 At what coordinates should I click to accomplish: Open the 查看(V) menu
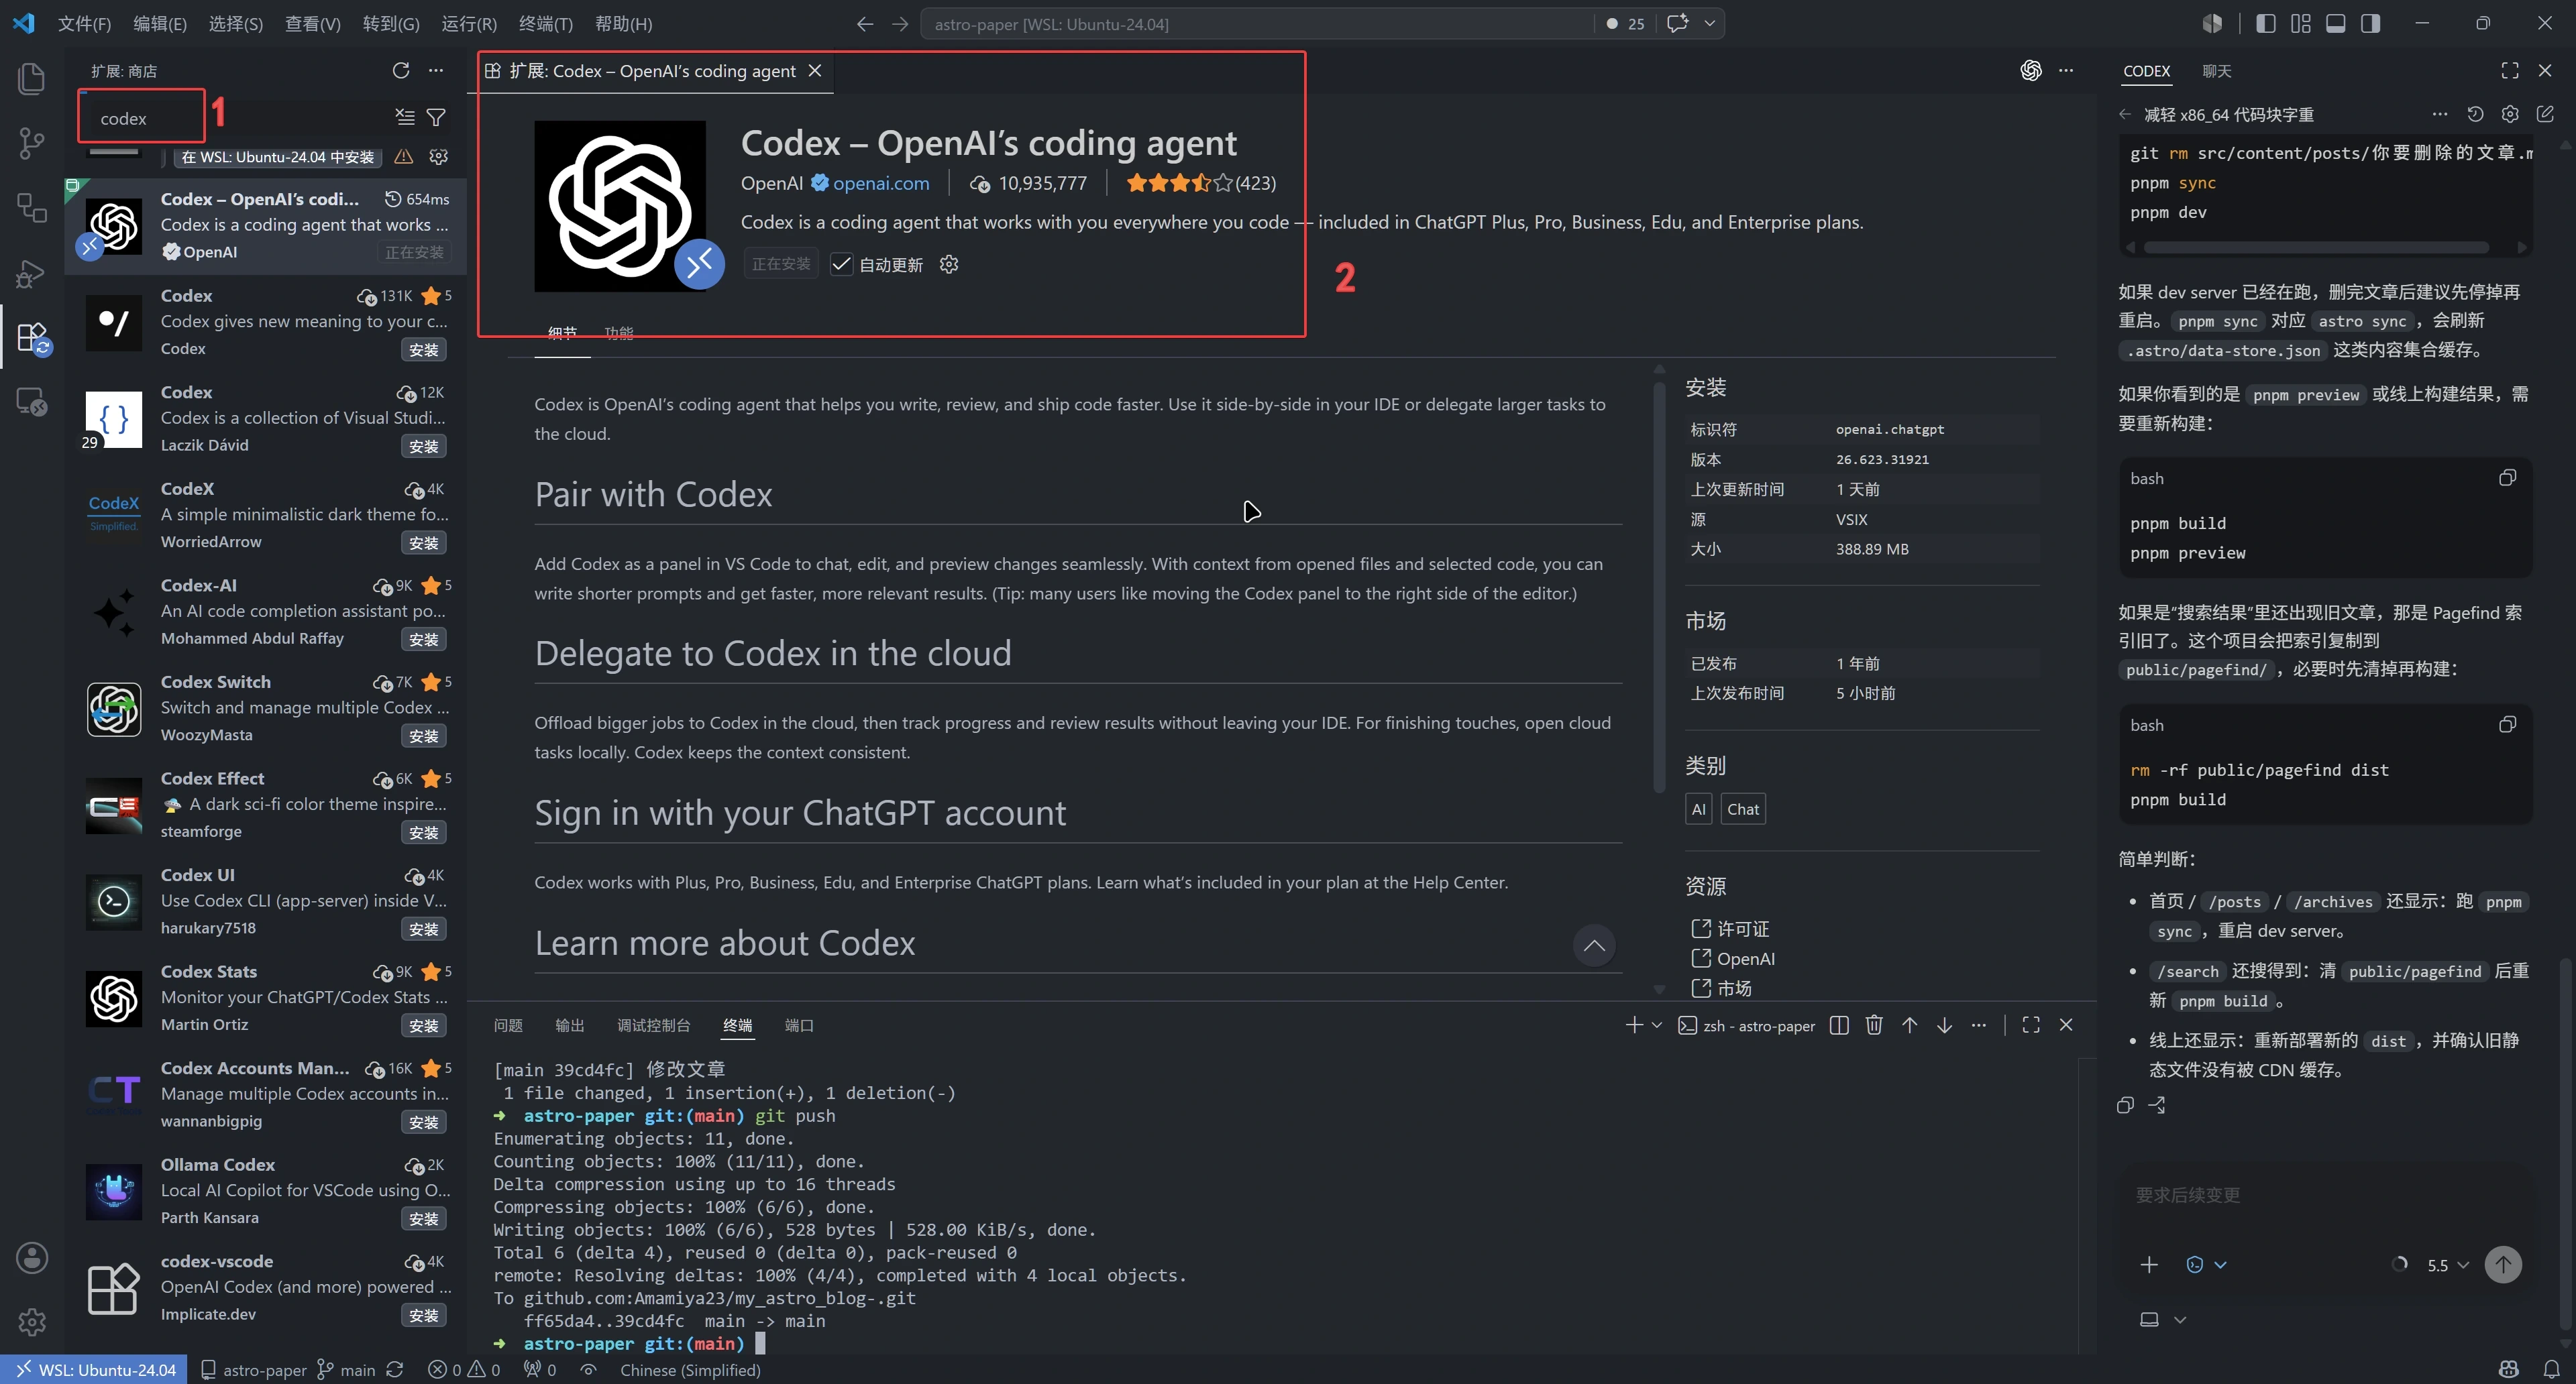point(312,23)
